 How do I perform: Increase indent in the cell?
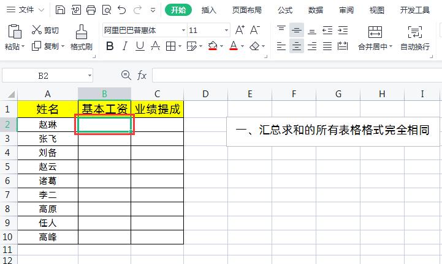[343, 30]
